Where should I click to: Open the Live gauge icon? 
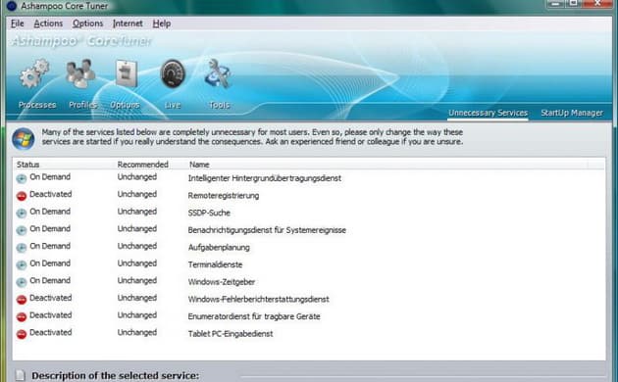pos(173,73)
